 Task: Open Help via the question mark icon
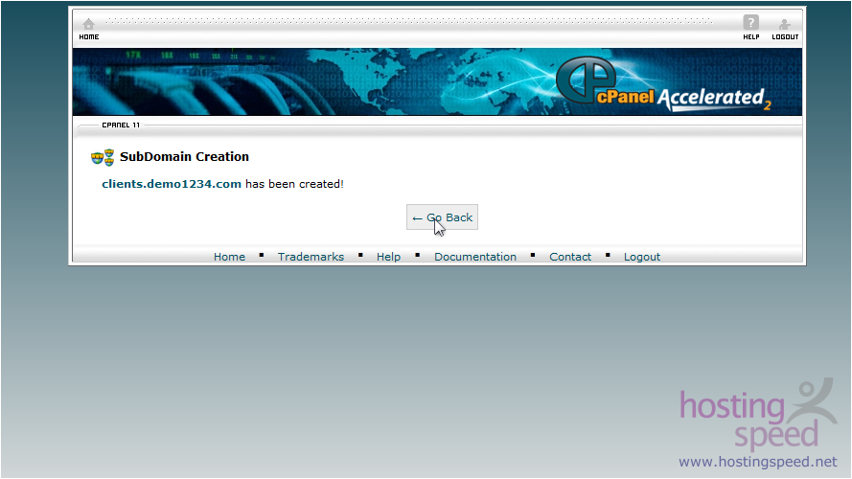[x=751, y=23]
